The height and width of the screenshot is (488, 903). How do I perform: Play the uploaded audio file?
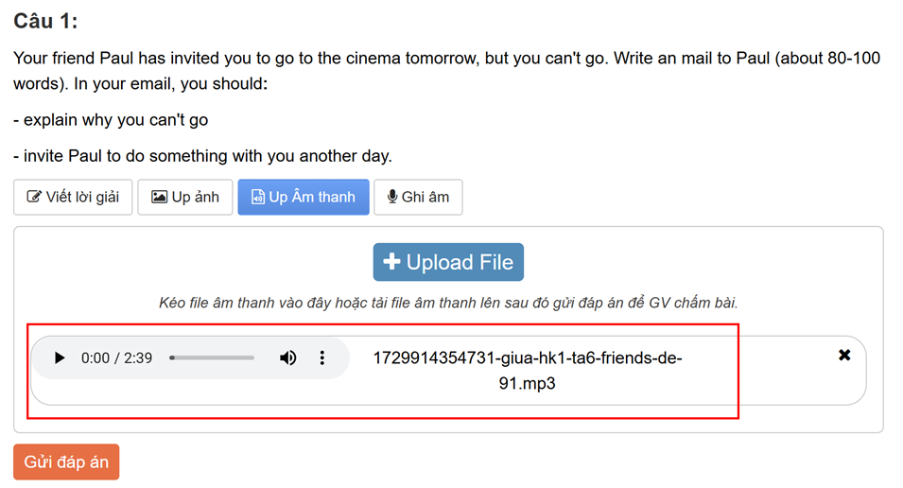60,357
